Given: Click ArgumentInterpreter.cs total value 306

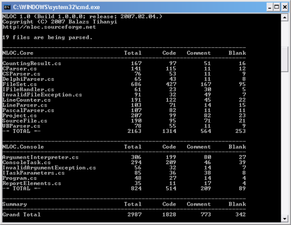Looking at the screenshot, I should coord(136,157).
